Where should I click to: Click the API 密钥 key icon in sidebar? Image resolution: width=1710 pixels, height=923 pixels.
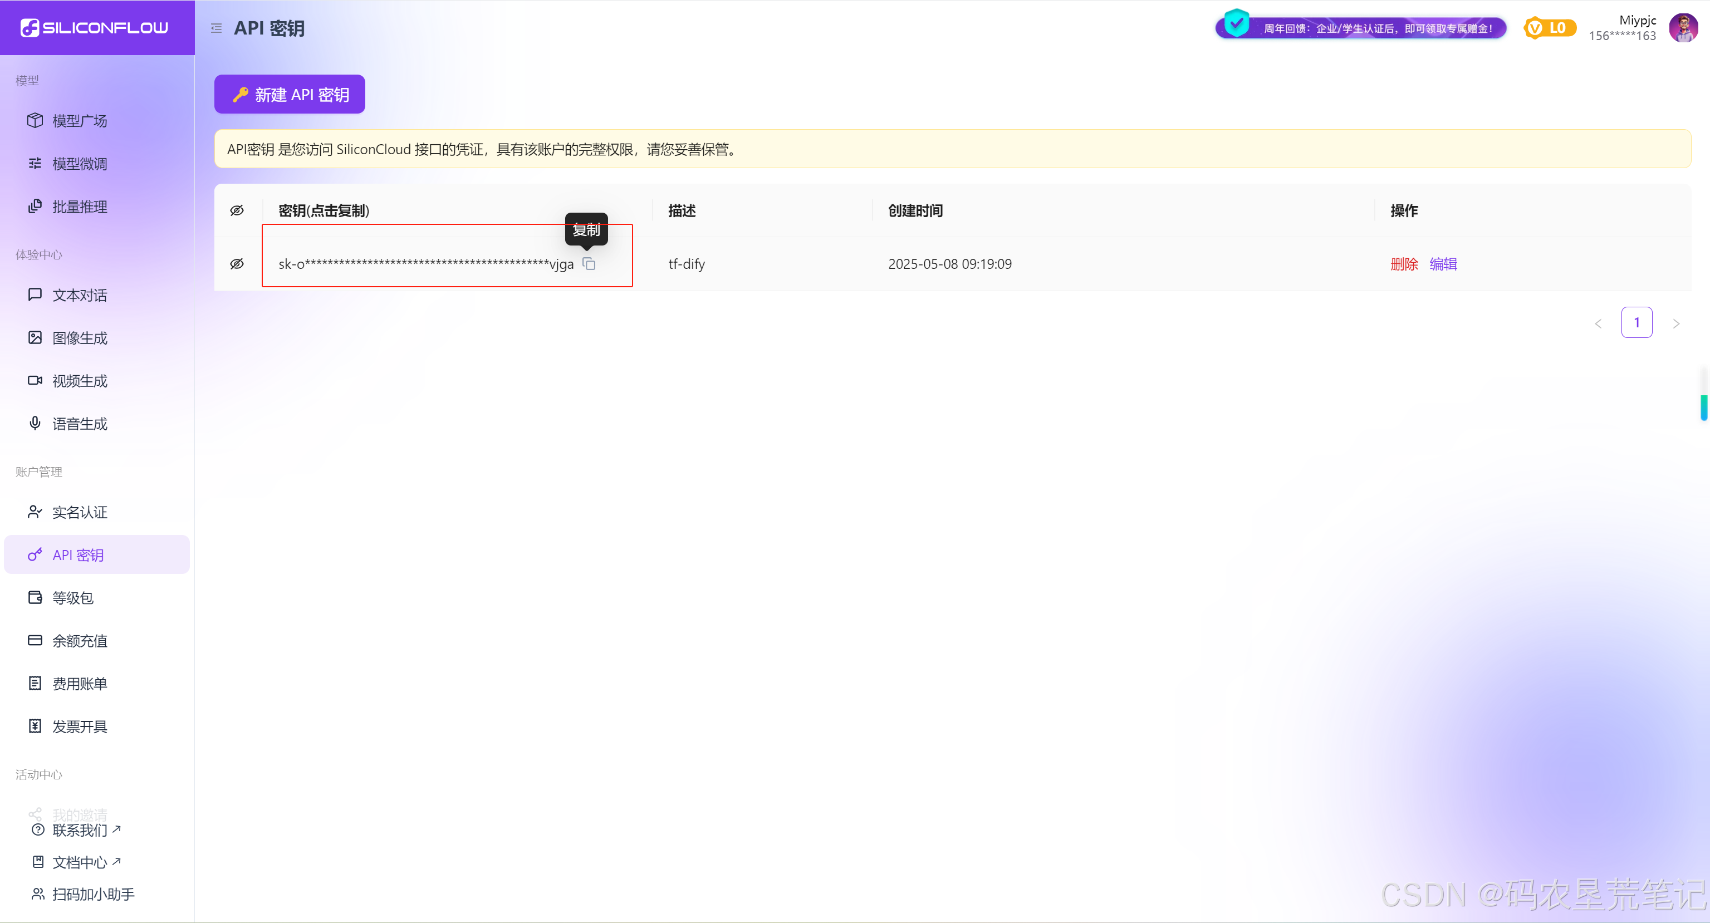35,554
